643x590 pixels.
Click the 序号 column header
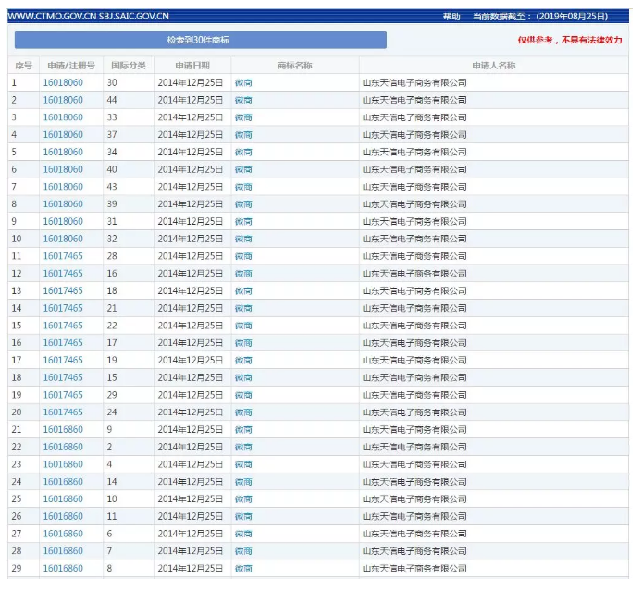pyautogui.click(x=24, y=66)
